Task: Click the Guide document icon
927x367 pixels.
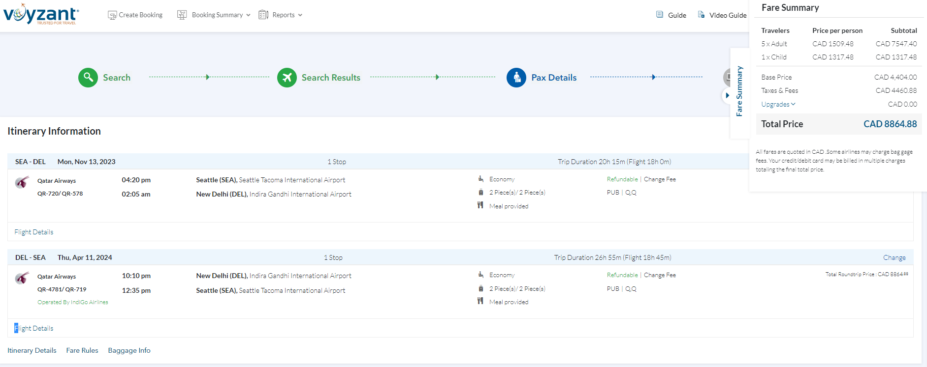Action: (x=660, y=15)
